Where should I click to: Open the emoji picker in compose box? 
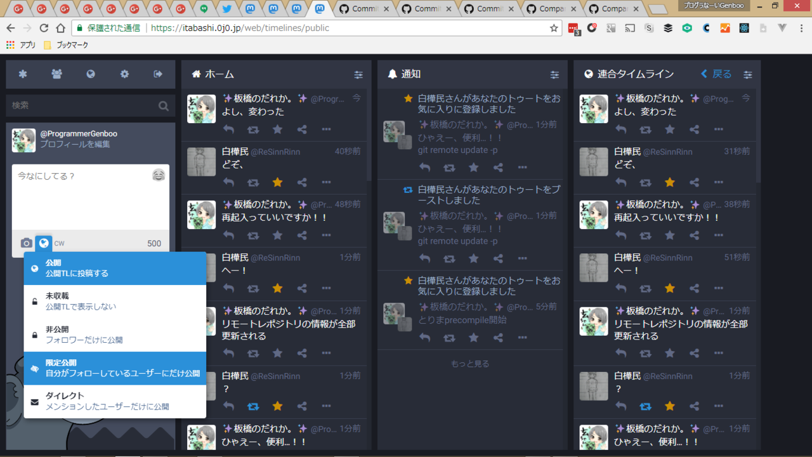(x=158, y=175)
